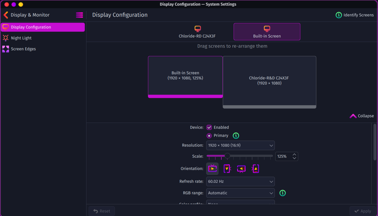
Task: Select the upside-down landscape orientation icon
Action: point(241,169)
